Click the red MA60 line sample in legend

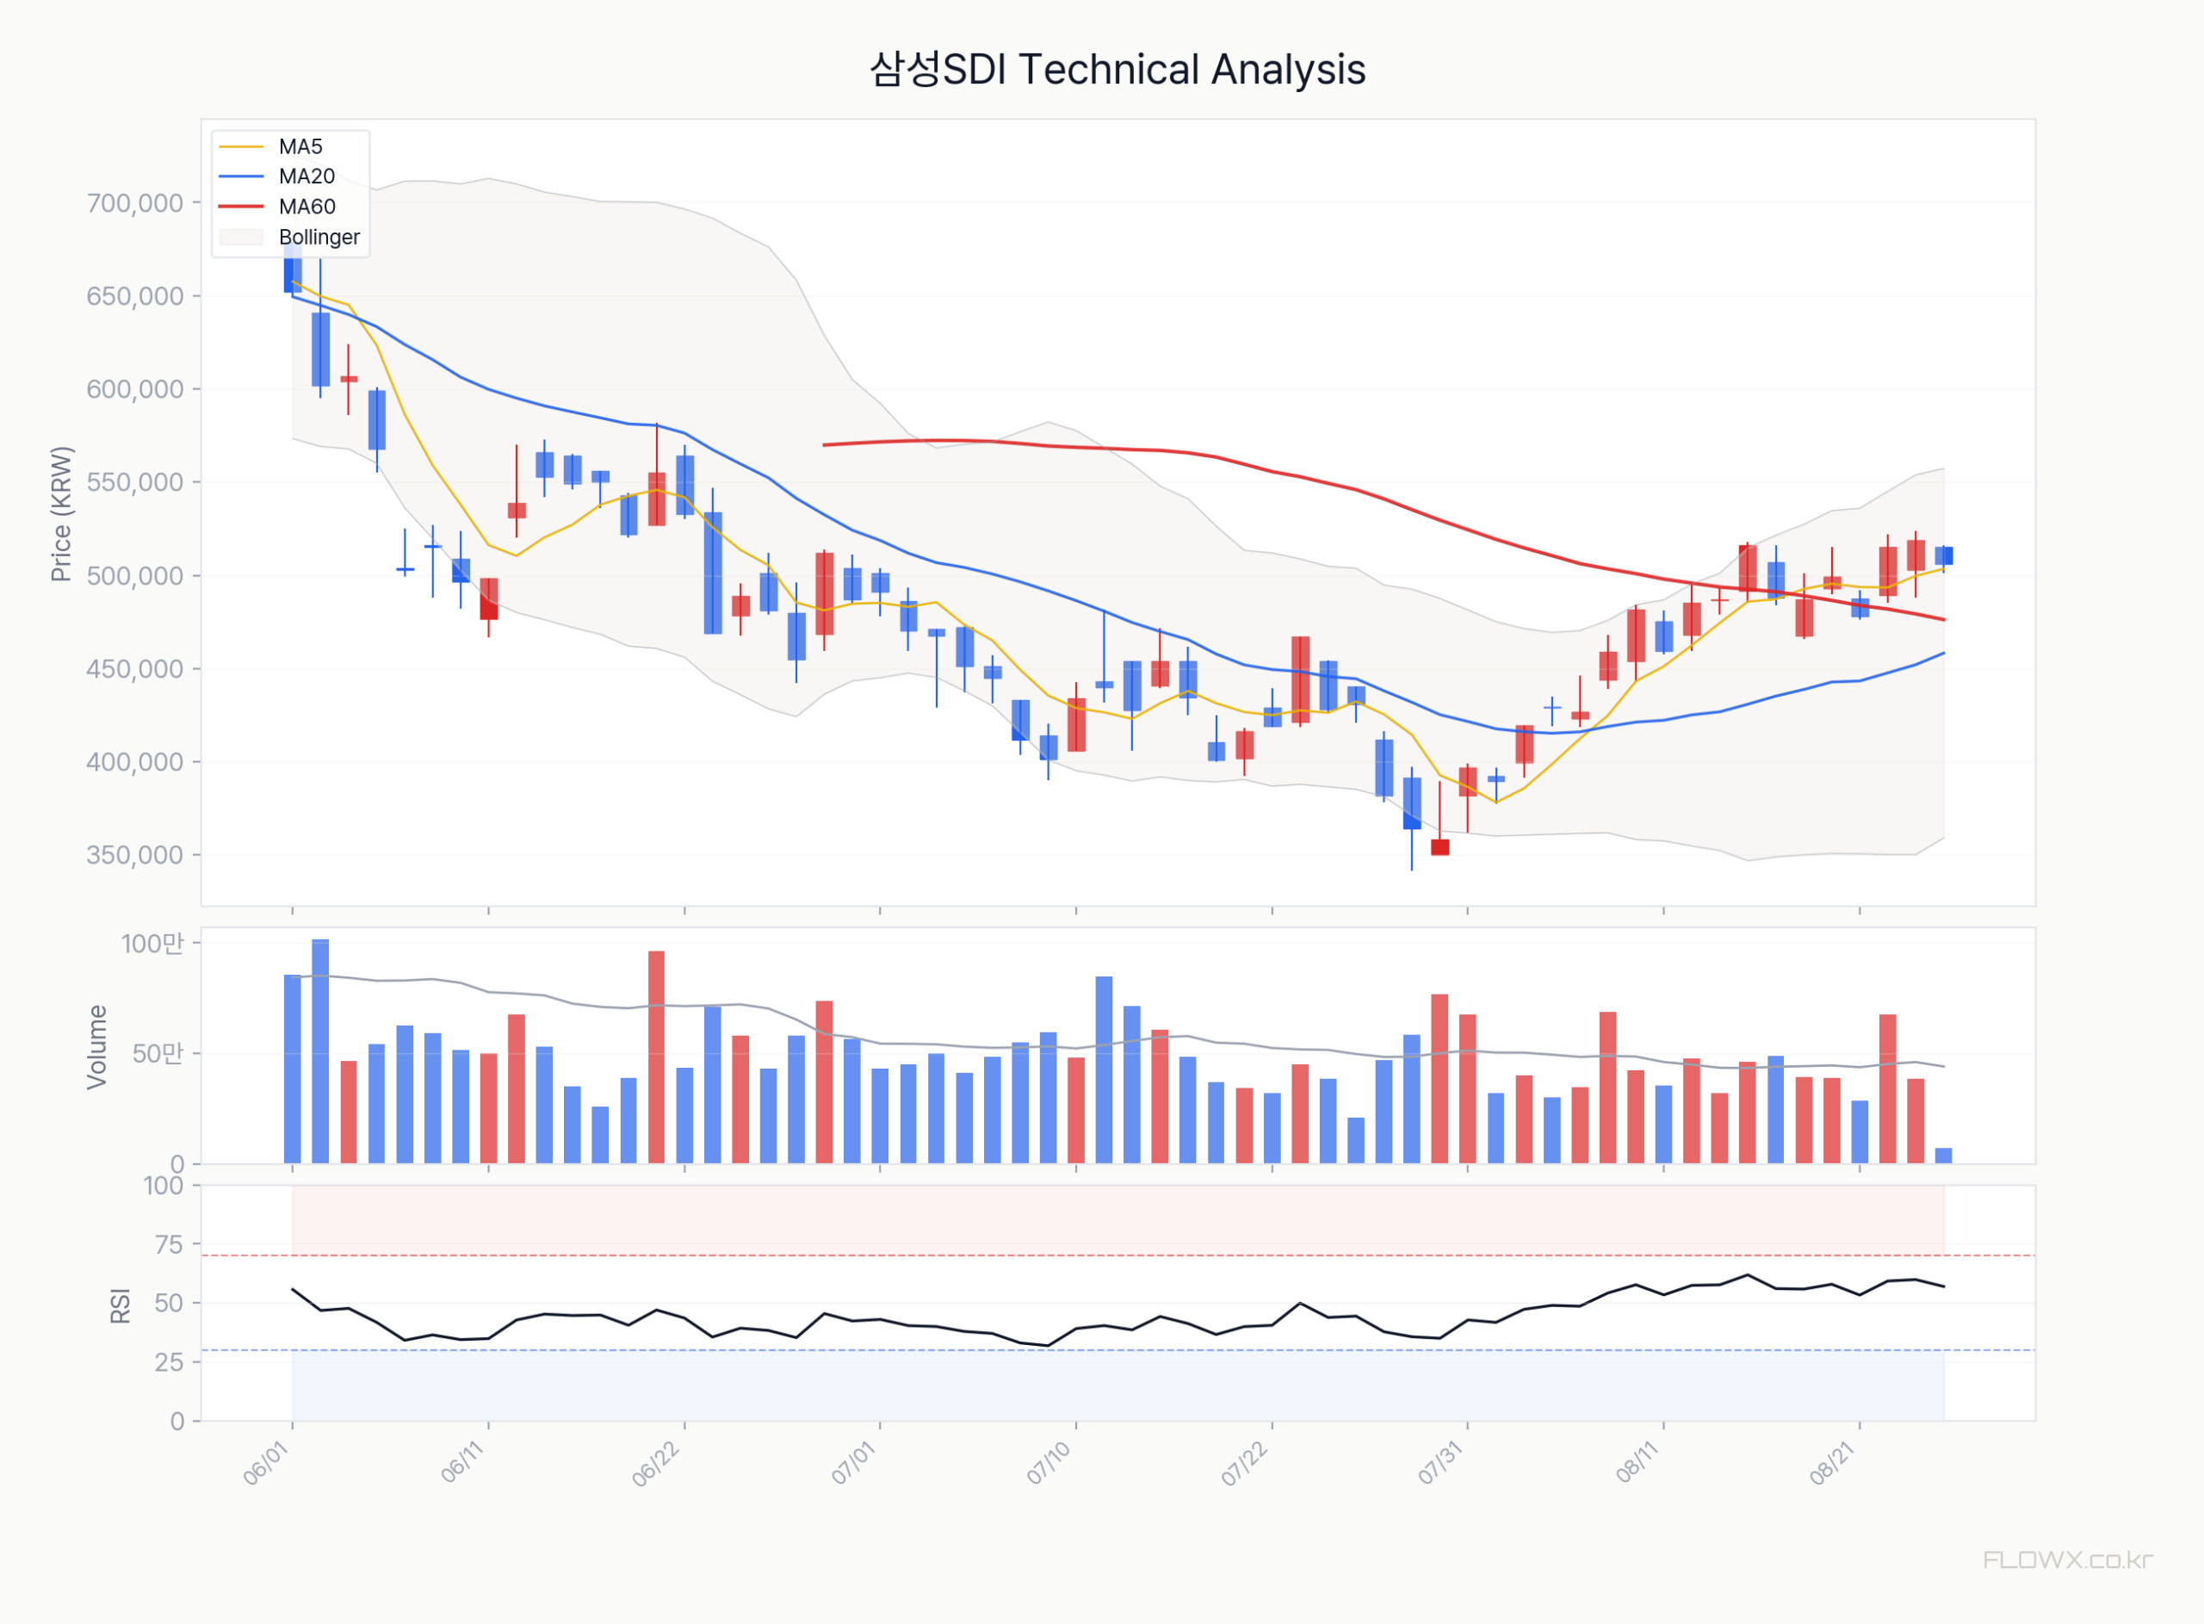241,208
